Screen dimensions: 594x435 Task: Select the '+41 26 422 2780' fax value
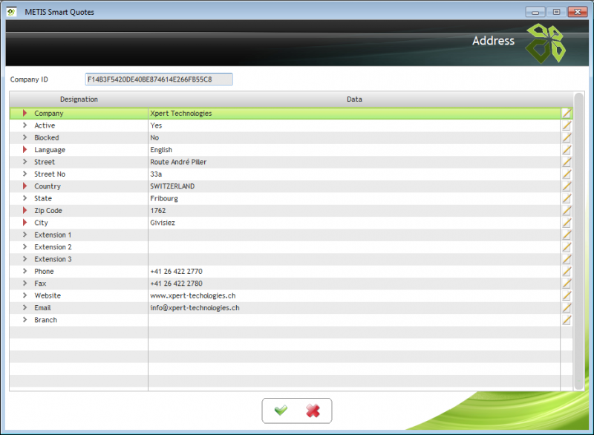click(x=176, y=284)
